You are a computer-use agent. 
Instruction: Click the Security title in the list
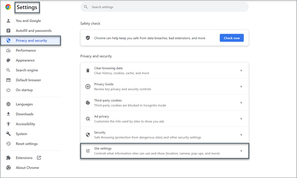(x=100, y=133)
